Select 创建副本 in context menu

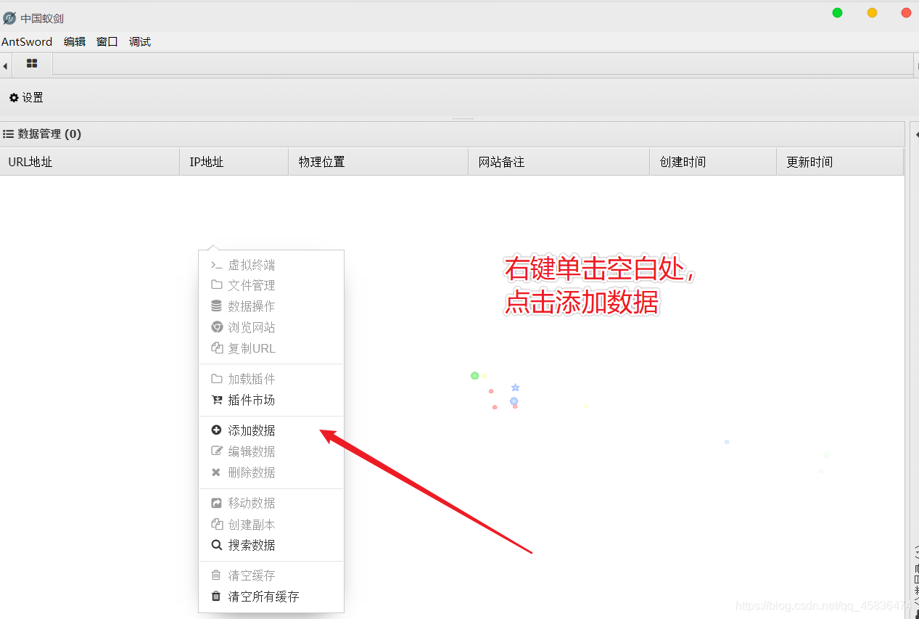click(x=271, y=524)
